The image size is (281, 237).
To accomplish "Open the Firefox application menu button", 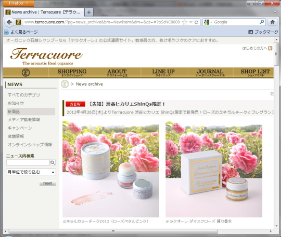I will [19, 3].
